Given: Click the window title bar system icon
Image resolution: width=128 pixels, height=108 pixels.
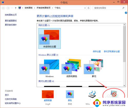Looking at the screenshot, I should point(3,2).
